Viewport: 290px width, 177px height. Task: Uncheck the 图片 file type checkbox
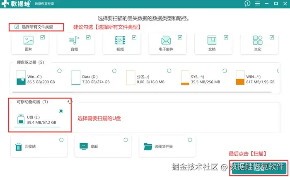pos(43,37)
